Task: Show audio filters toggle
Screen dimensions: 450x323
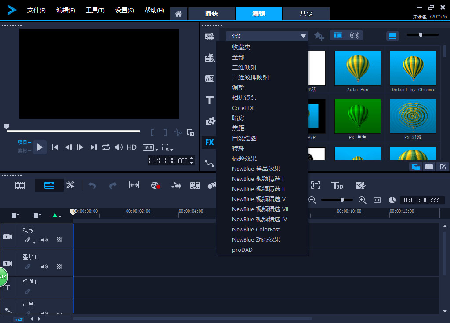Action: coord(355,35)
